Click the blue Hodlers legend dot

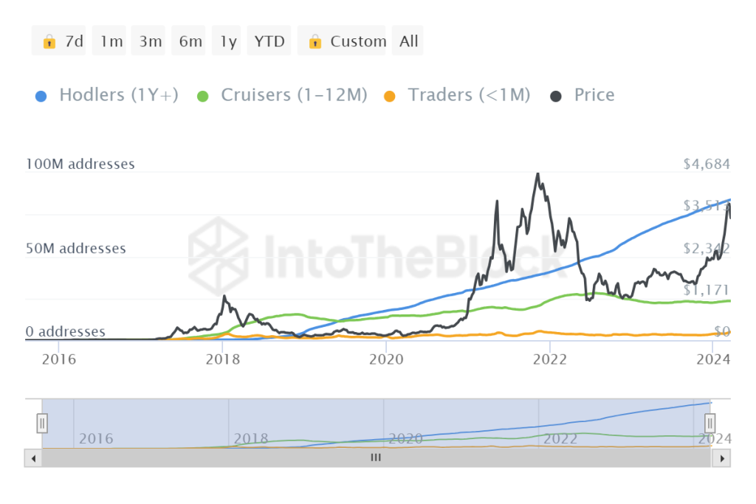41,95
